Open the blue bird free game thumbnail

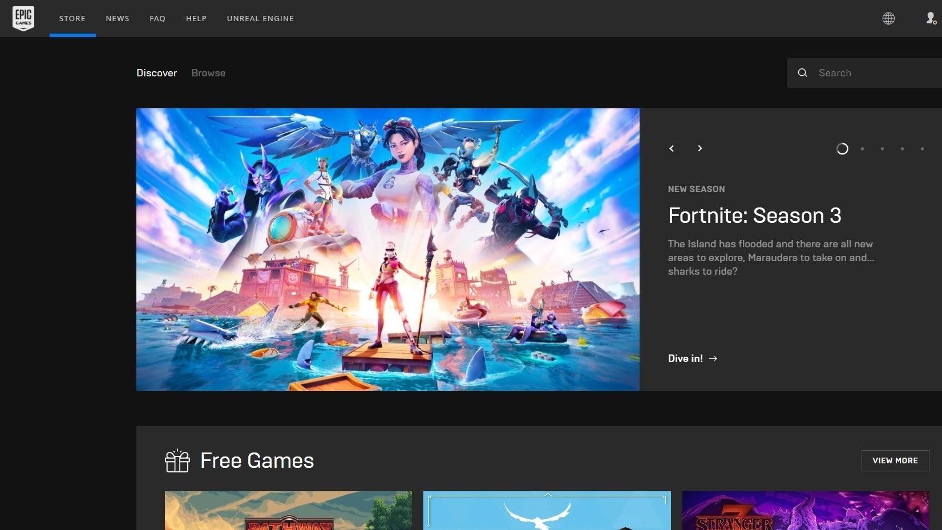pos(547,511)
